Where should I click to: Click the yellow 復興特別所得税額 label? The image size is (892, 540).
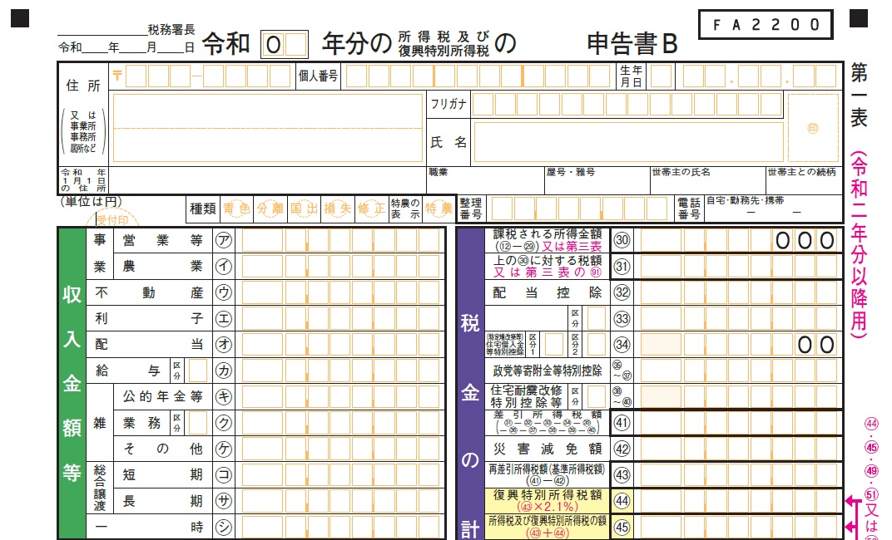548,500
